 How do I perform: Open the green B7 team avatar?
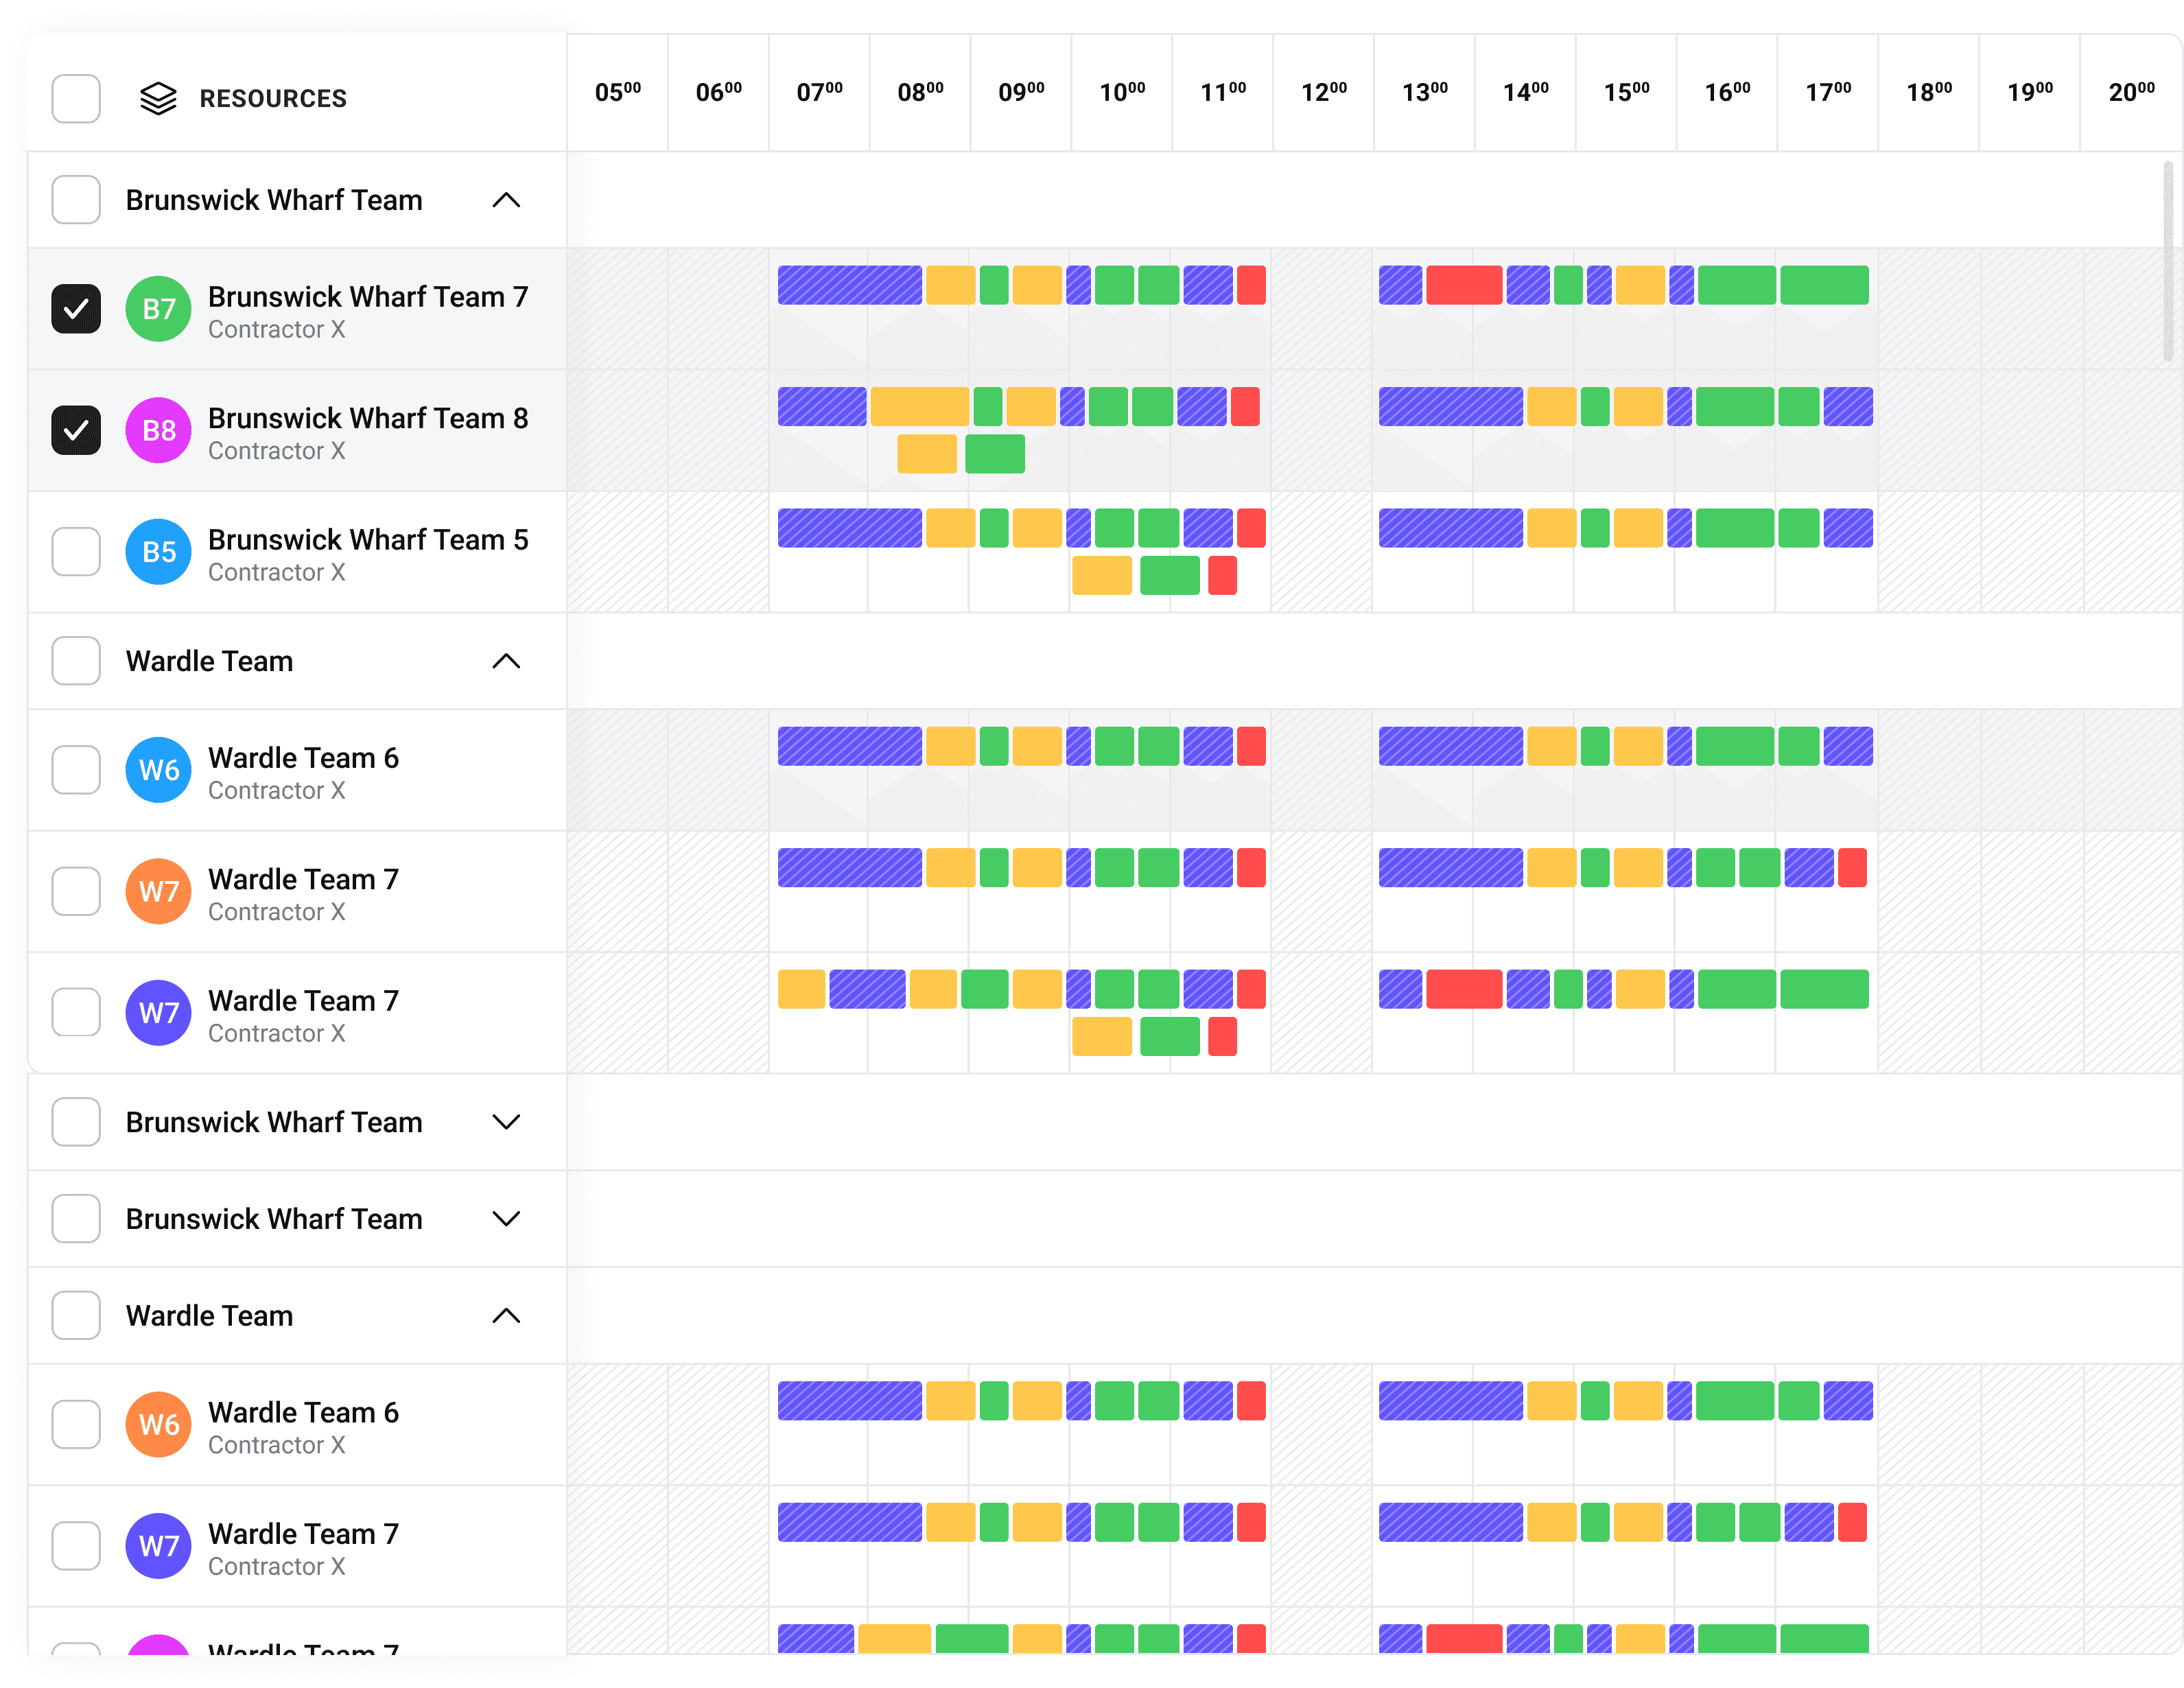click(x=158, y=309)
